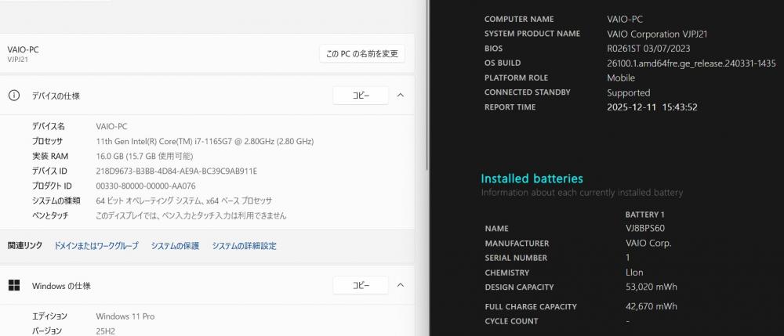Select the PLATFORM ROLE value Mobile
The image size is (784, 336).
click(x=620, y=78)
